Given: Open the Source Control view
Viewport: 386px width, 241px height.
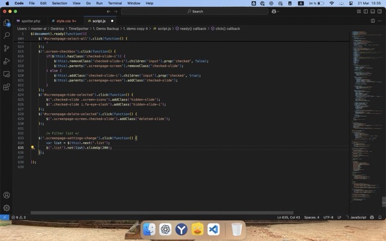Looking at the screenshot, I should pyautogui.click(x=7, y=48).
